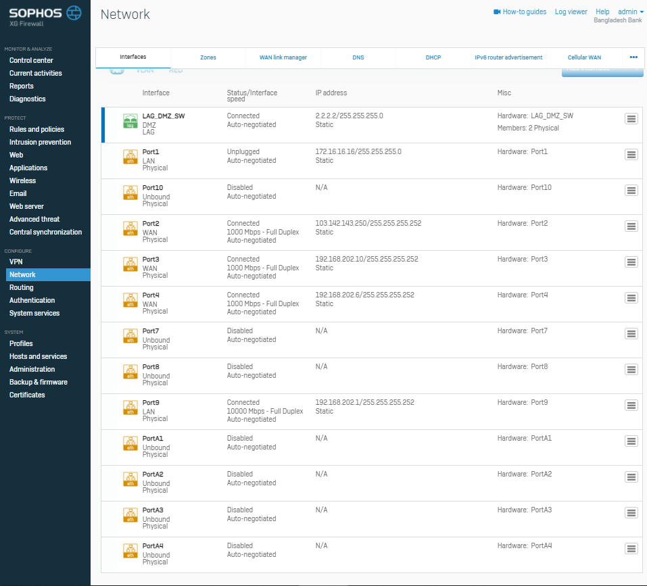Navigate to Rules and policies

click(37, 129)
